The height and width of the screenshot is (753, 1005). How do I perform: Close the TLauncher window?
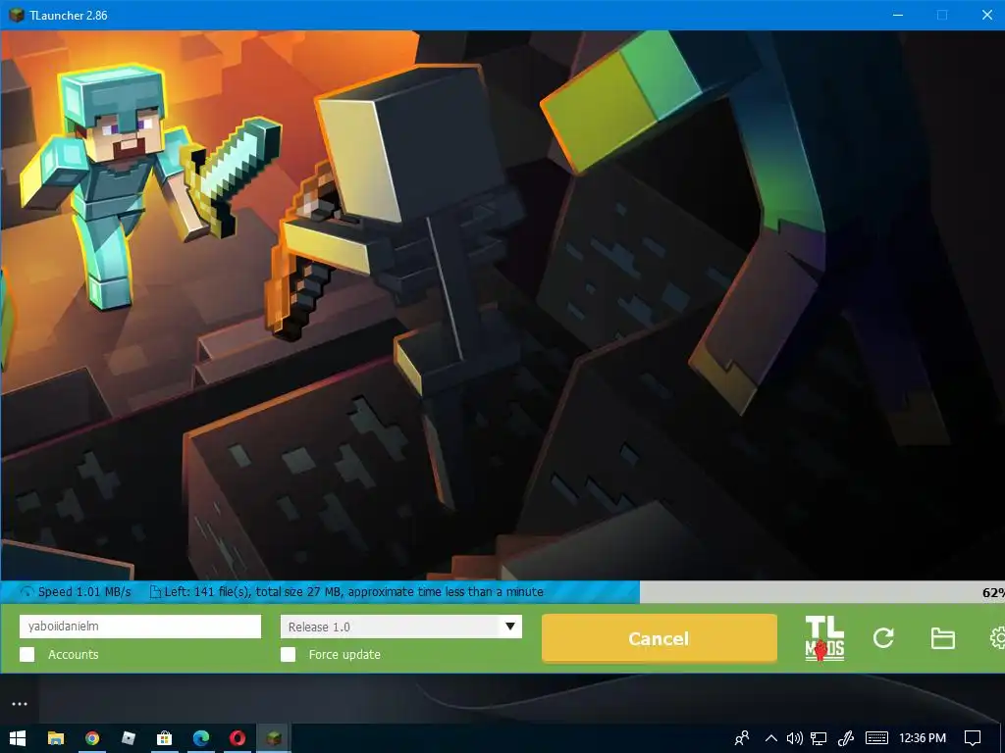click(987, 15)
